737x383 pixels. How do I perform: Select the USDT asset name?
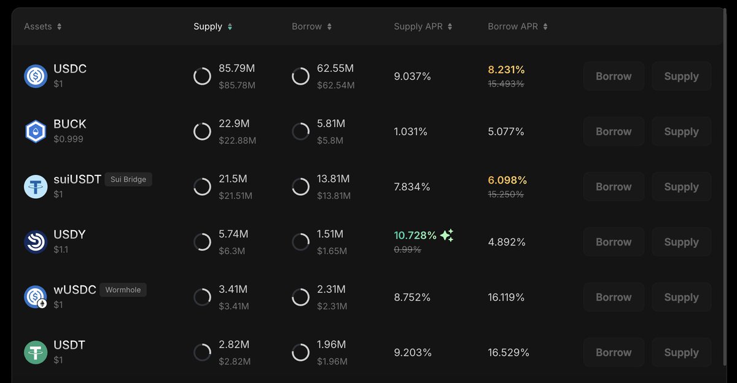click(x=69, y=345)
